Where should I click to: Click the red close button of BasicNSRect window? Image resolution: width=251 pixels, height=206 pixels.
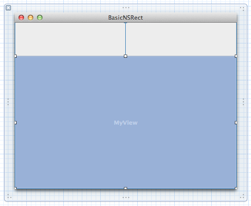coord(21,18)
